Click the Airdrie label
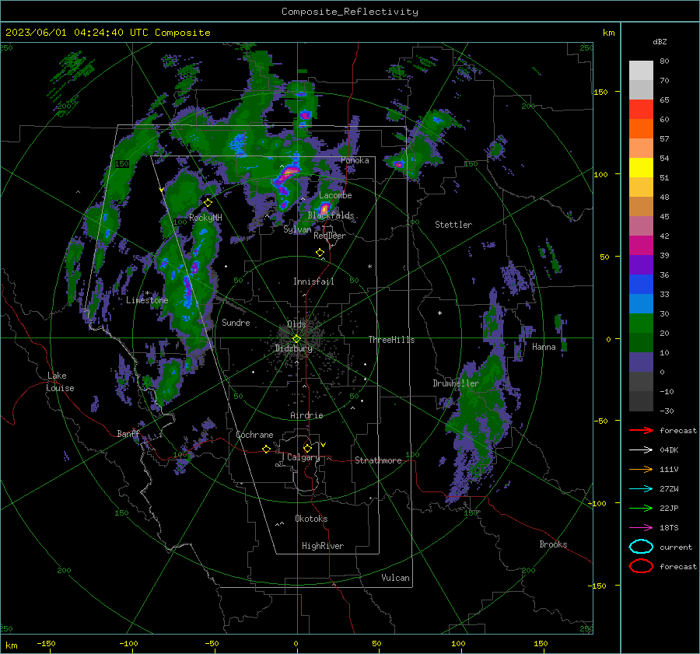This screenshot has height=654, width=700. [x=306, y=415]
